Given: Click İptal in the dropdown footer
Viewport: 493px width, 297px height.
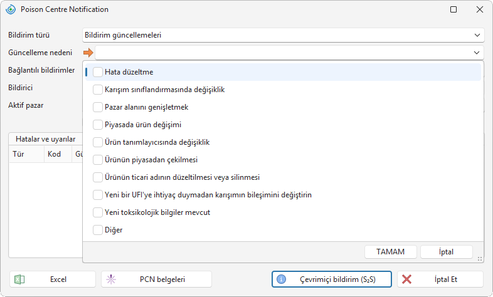Looking at the screenshot, I should (x=447, y=252).
